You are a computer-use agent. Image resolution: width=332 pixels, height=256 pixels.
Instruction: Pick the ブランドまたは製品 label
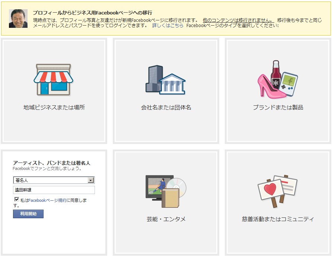[278, 108]
